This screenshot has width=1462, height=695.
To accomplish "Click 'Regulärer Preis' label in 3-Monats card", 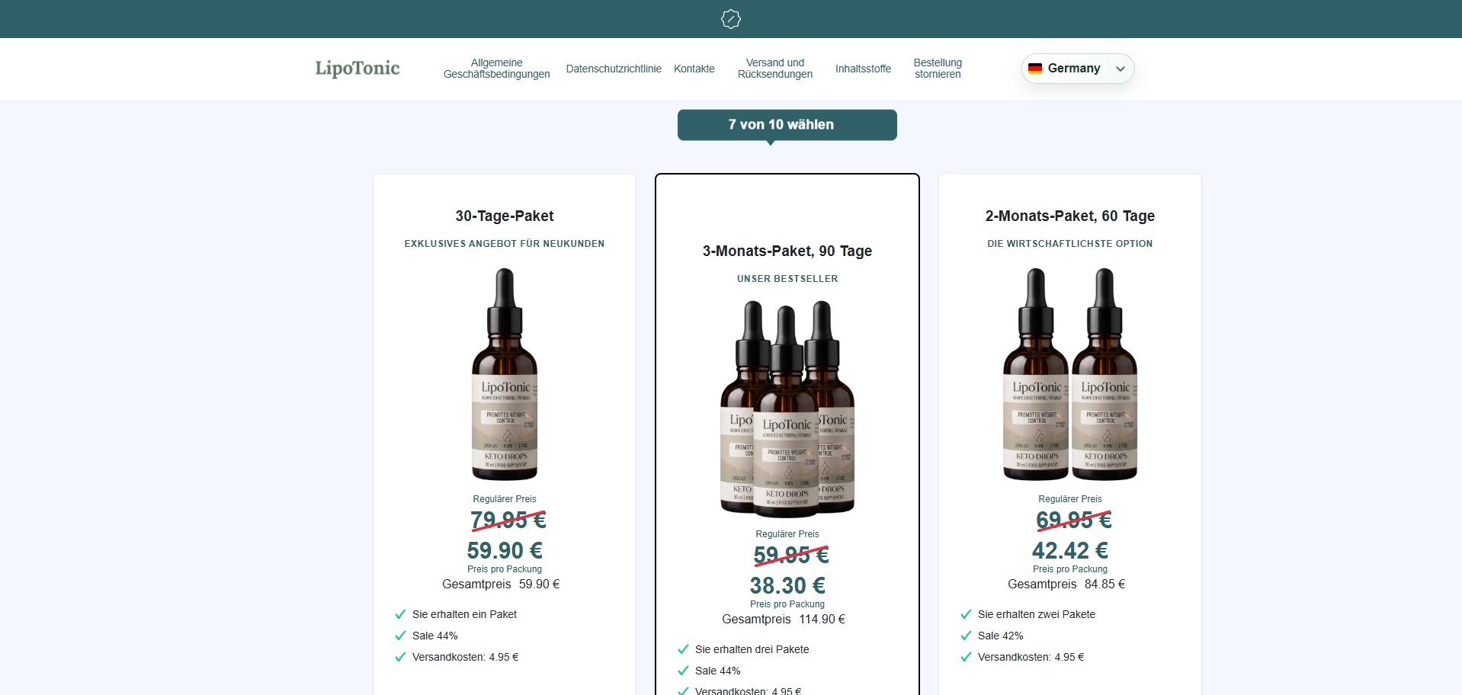I will click(787, 534).
